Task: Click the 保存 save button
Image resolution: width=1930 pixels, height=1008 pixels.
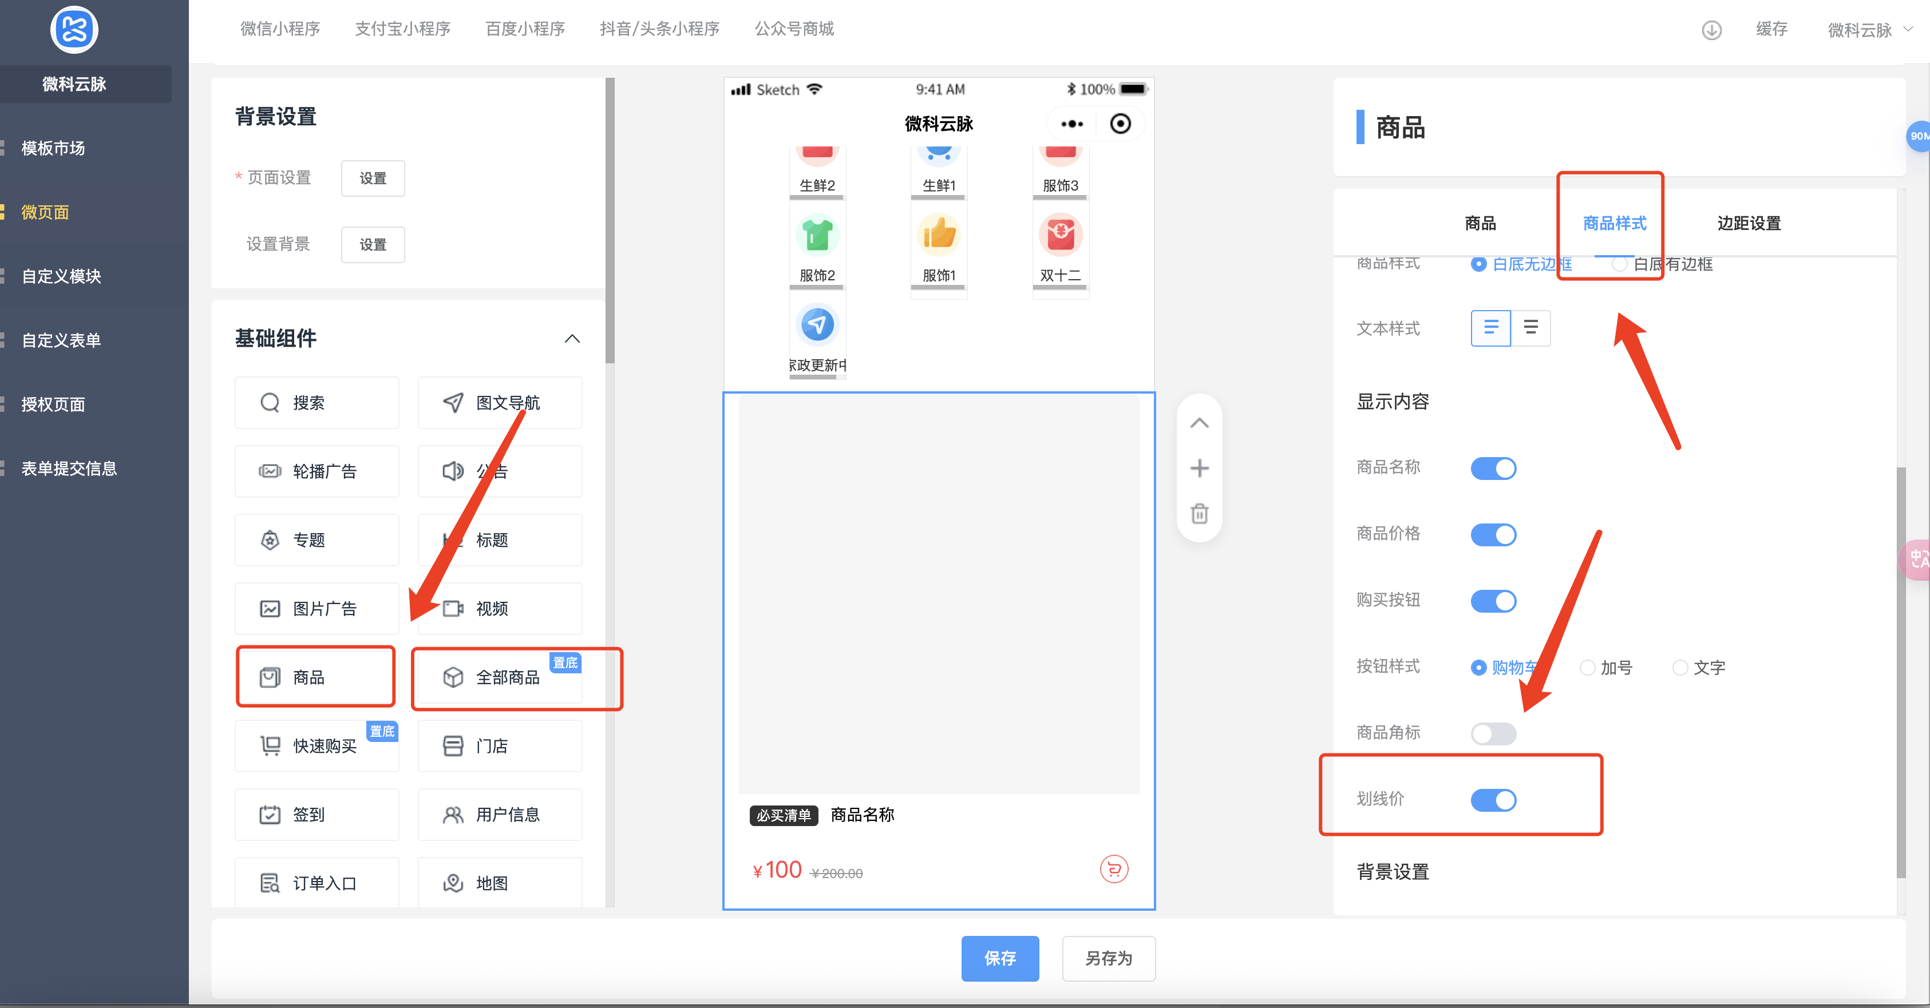Action: click(999, 959)
